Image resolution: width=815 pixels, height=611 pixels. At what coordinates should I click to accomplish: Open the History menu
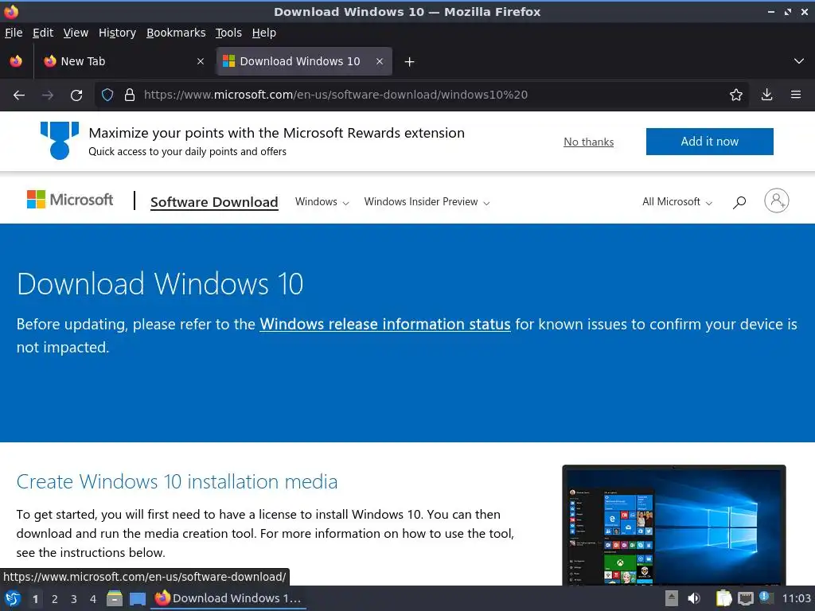118,33
